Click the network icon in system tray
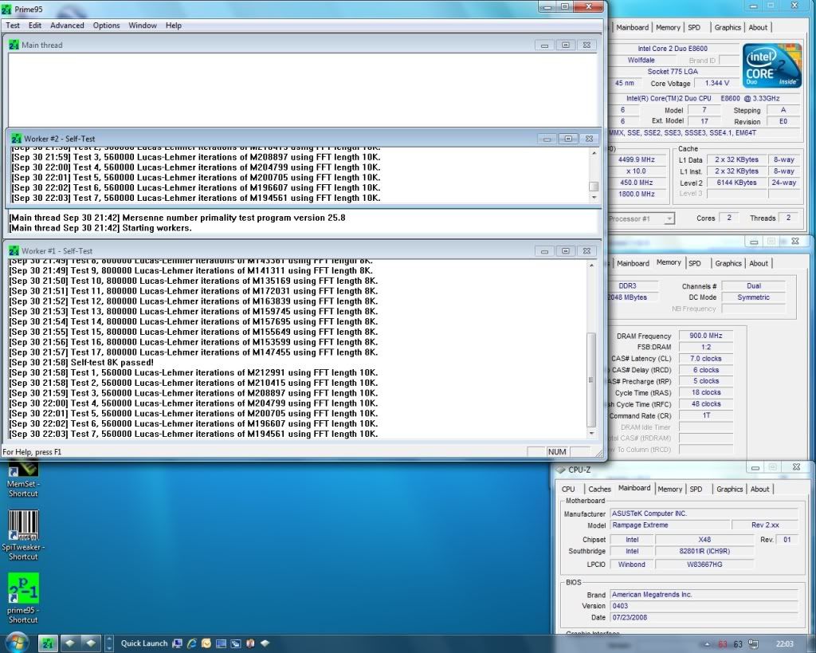Image resolution: width=816 pixels, height=653 pixels. point(753,644)
